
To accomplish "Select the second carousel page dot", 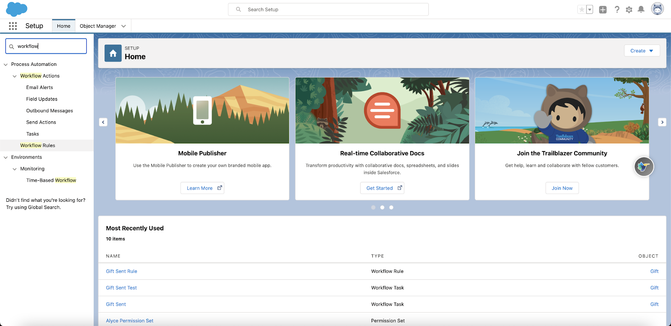I will pos(382,207).
